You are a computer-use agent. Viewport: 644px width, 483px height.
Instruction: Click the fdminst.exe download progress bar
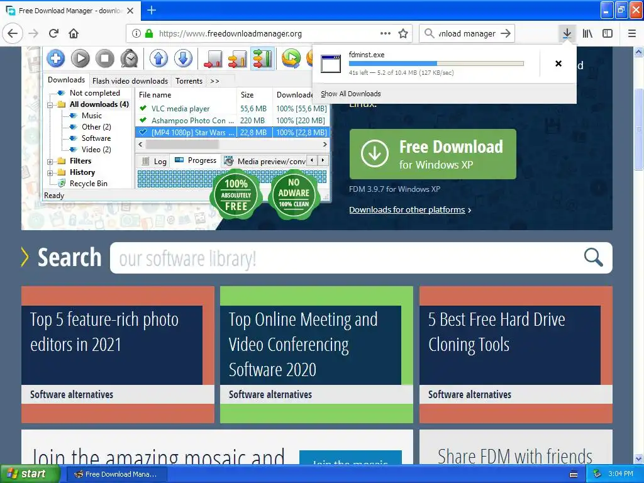(x=436, y=64)
